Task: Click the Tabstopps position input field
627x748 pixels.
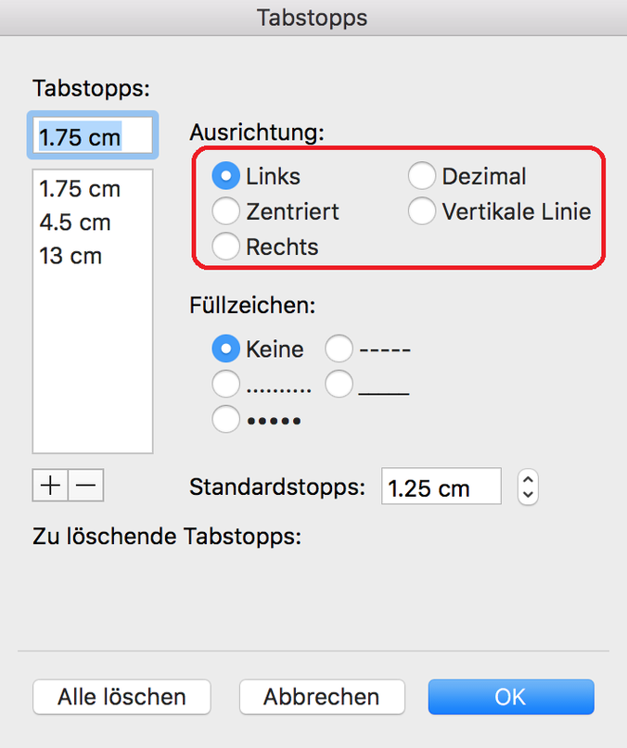Action: click(x=93, y=137)
